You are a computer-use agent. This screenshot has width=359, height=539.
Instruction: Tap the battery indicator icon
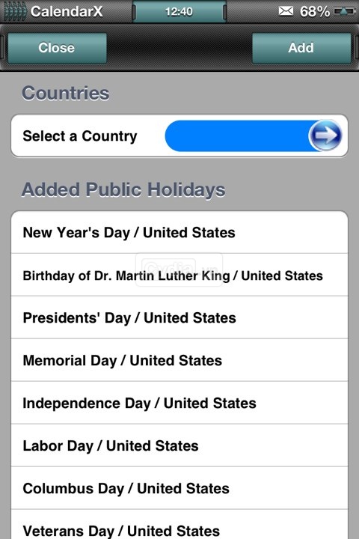[344, 12]
